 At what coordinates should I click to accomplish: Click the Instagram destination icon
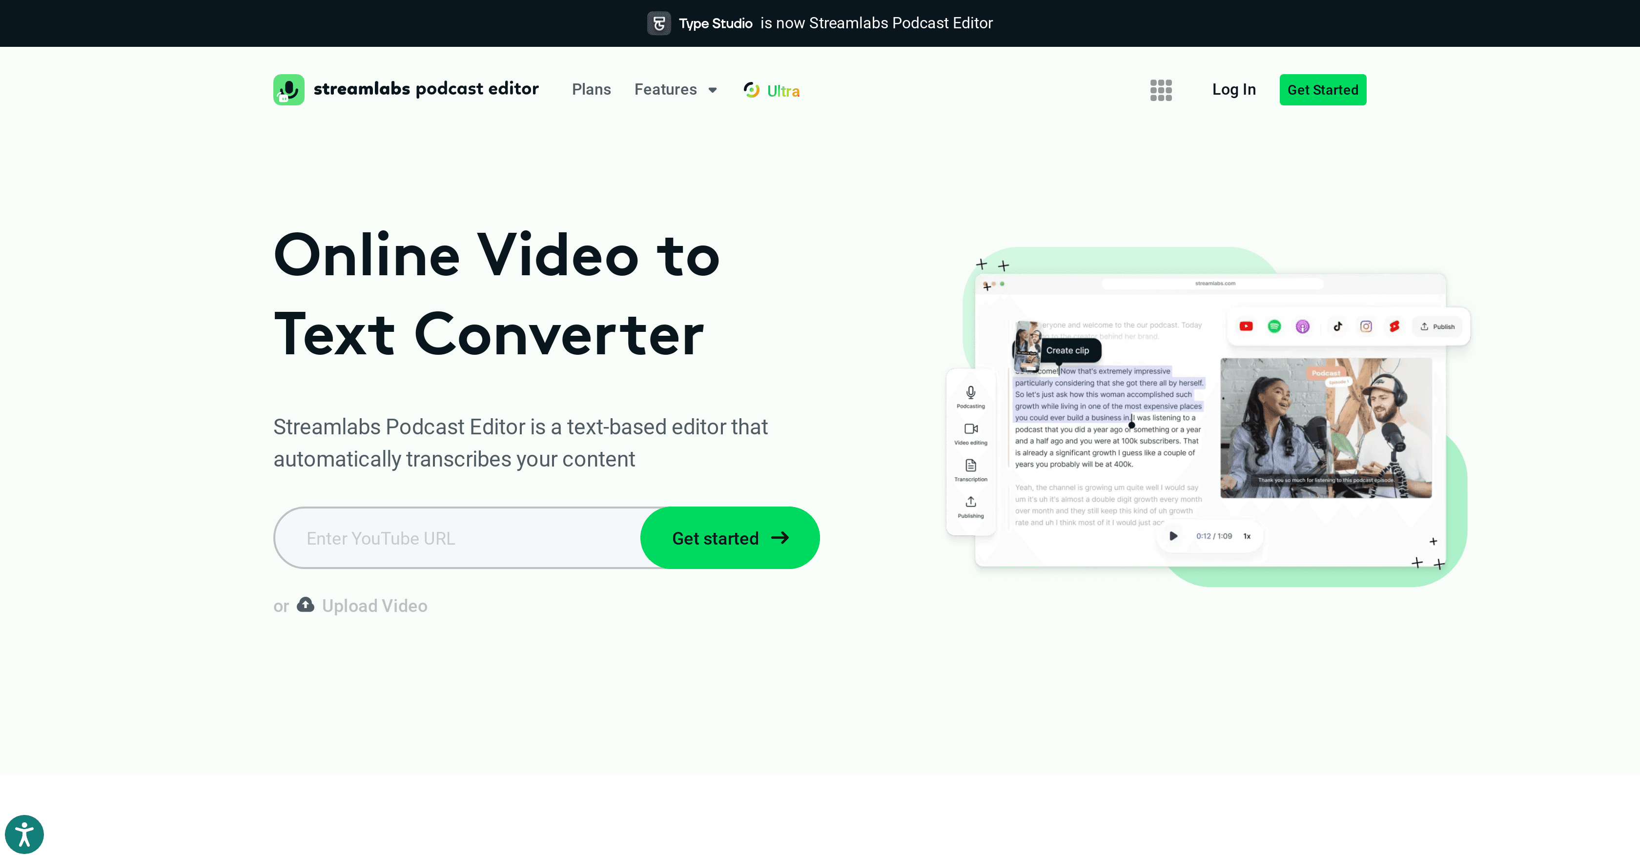(x=1366, y=326)
